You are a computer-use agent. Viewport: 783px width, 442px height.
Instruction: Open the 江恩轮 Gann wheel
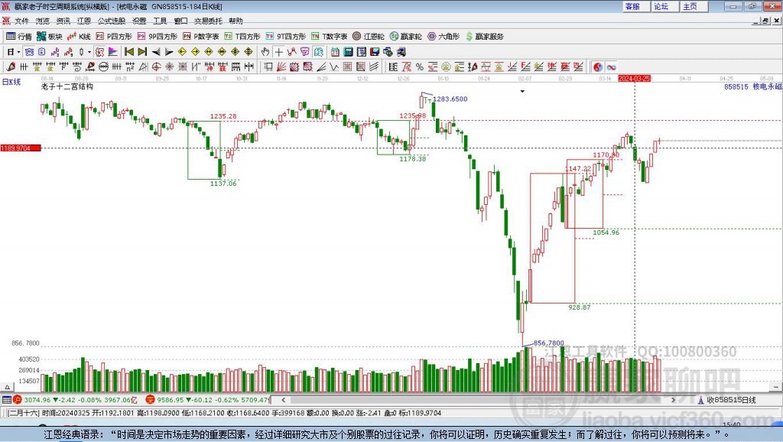[369, 37]
